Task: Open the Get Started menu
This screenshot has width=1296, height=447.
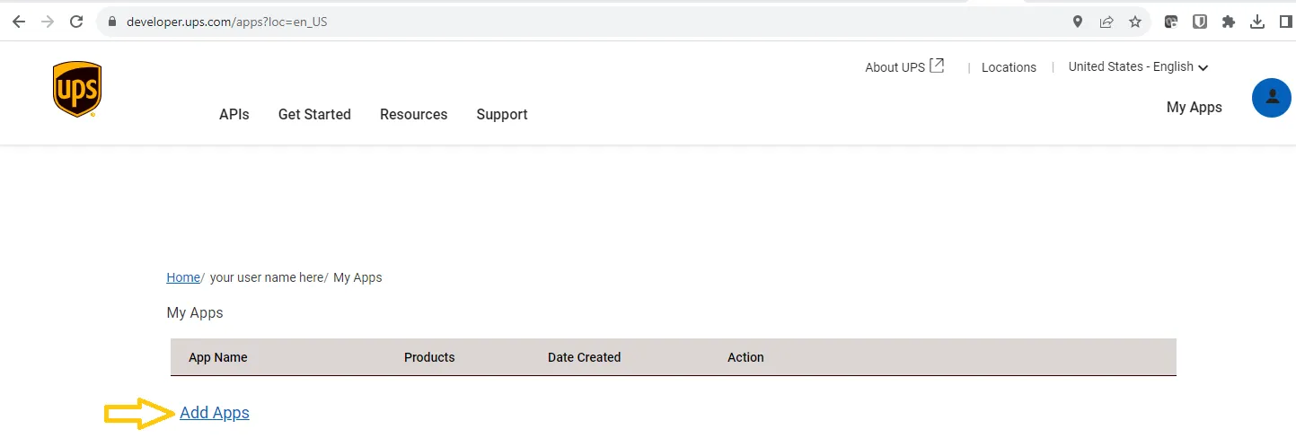Action: 314,114
